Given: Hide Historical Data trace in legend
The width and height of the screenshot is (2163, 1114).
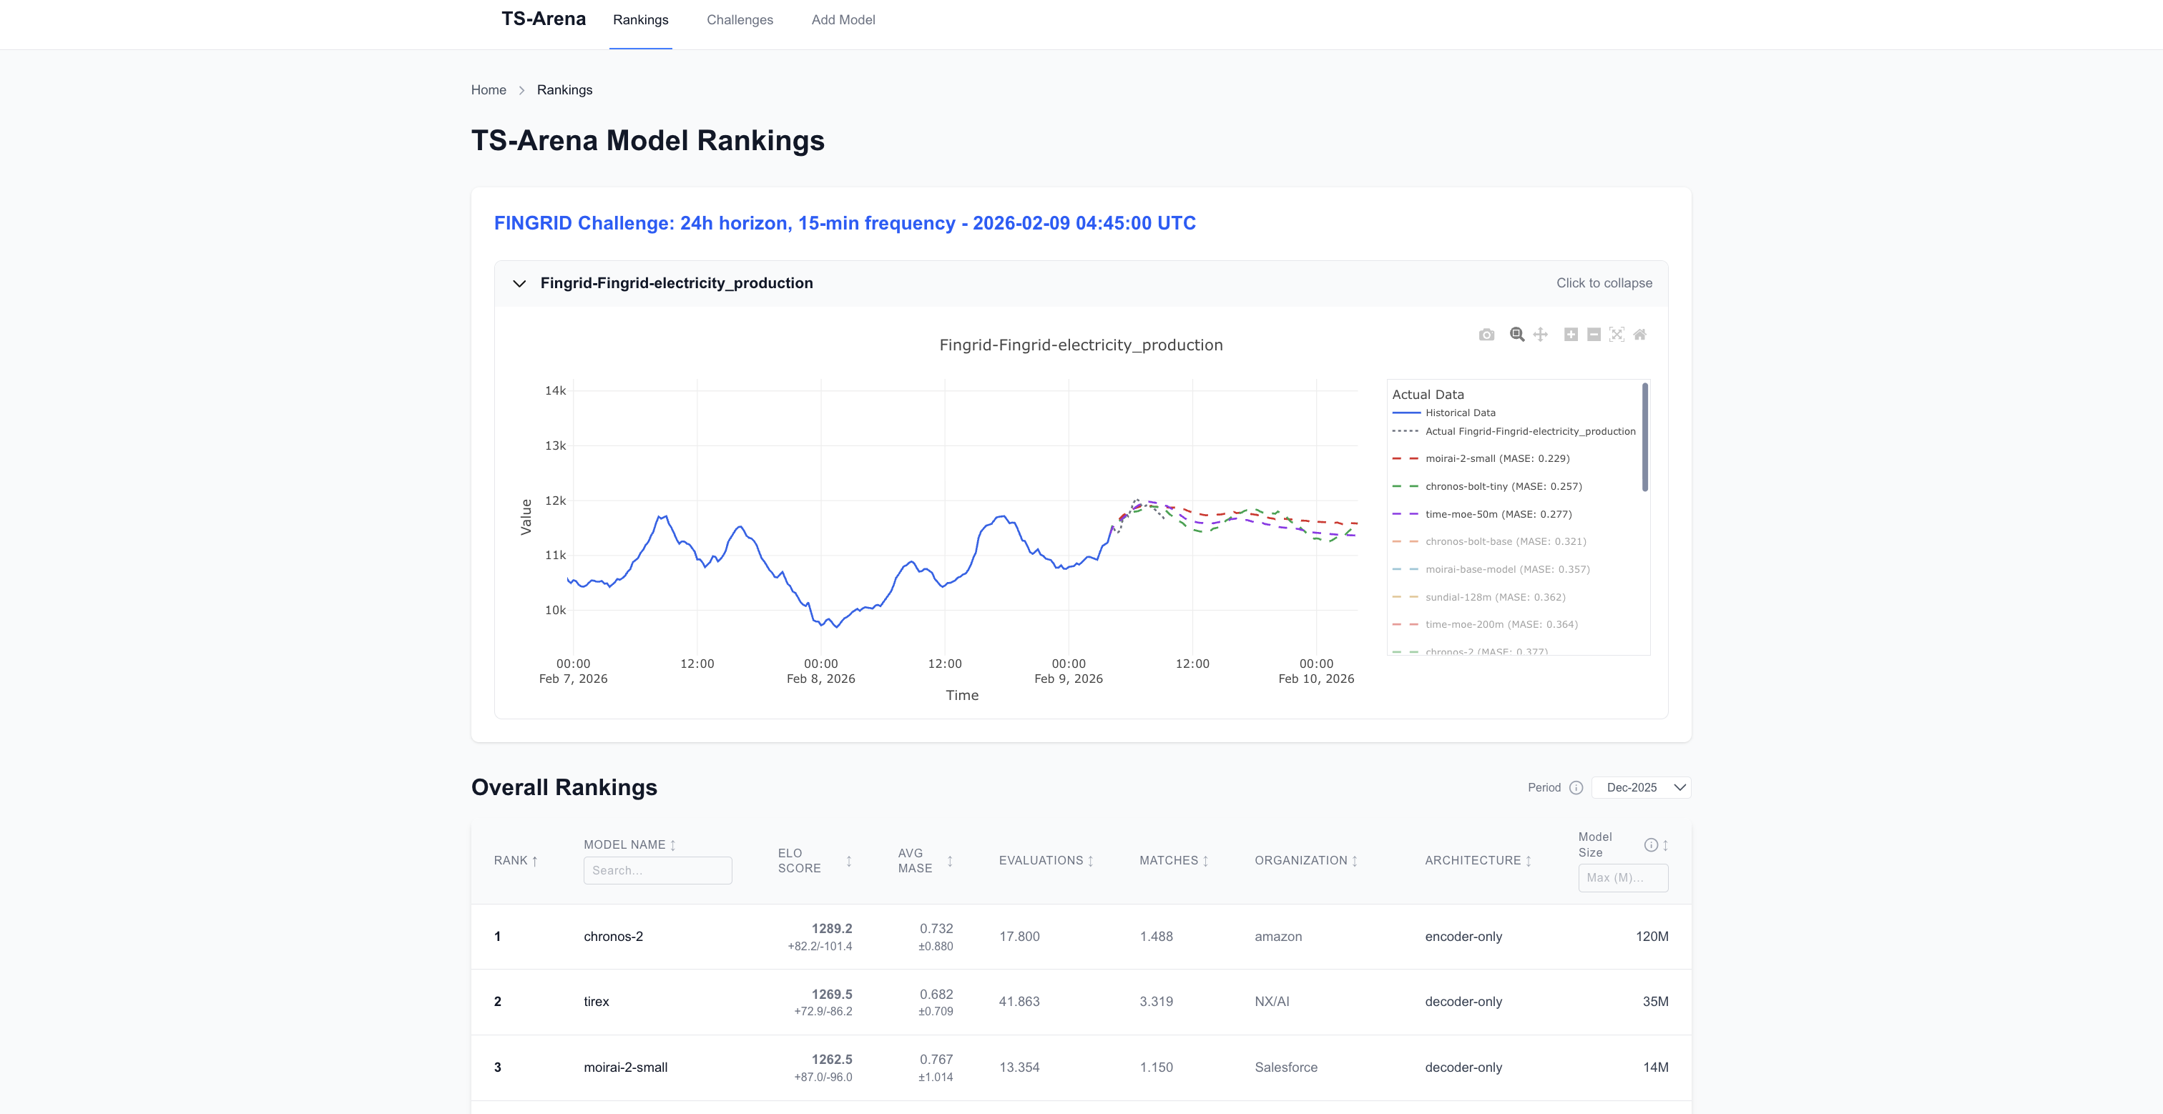Looking at the screenshot, I should tap(1459, 413).
